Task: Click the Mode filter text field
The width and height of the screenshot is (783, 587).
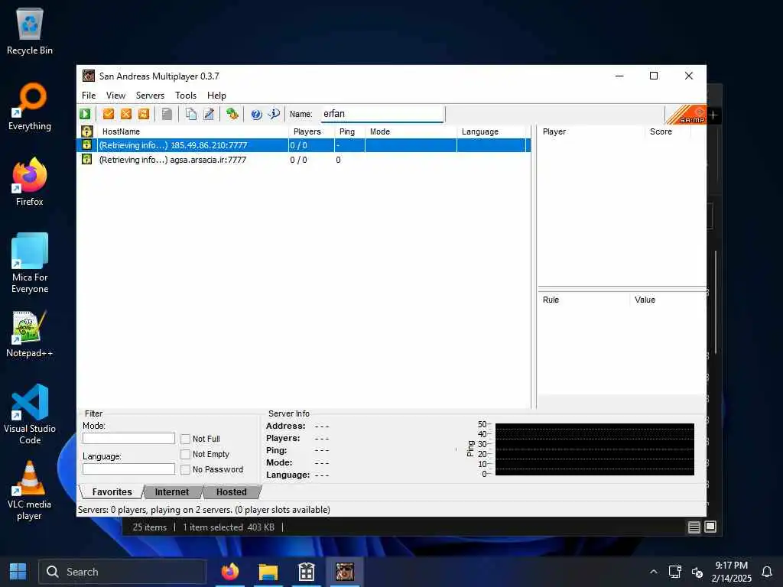Action: point(128,438)
